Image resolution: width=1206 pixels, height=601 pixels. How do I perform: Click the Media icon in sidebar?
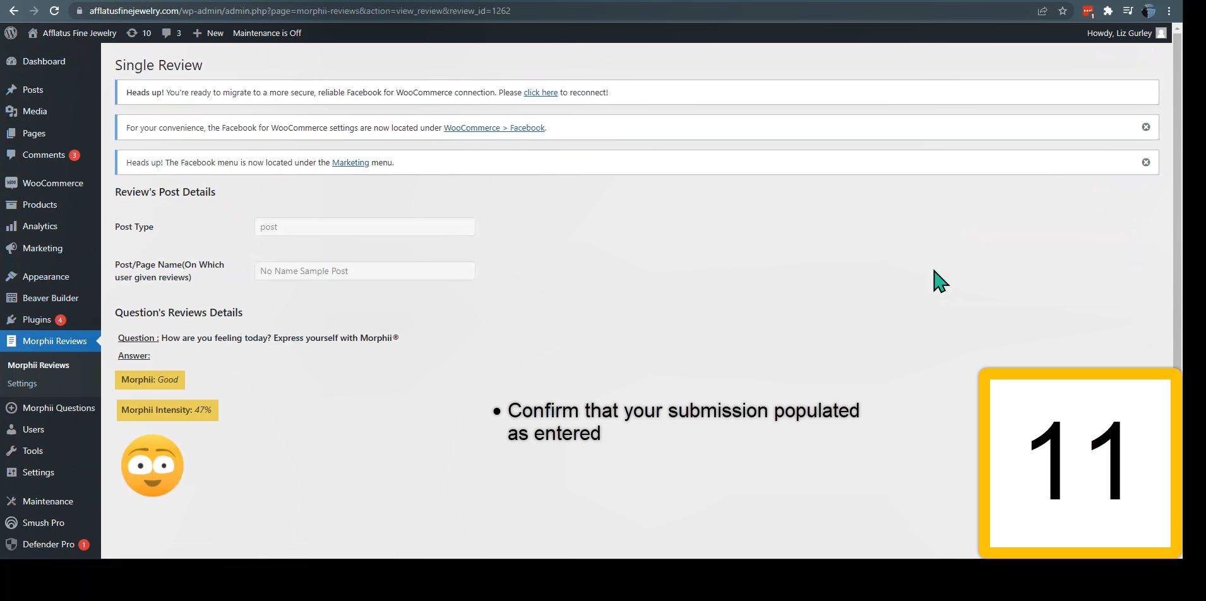(x=11, y=111)
